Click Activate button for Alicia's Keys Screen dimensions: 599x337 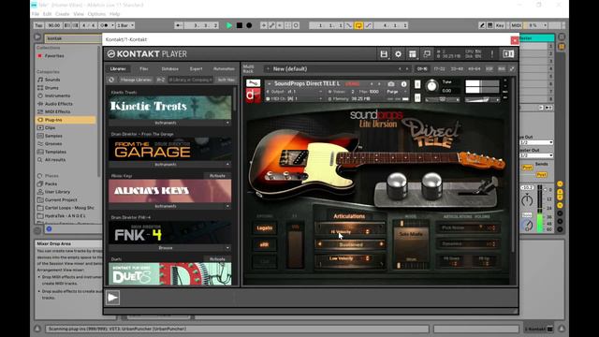[217, 176]
